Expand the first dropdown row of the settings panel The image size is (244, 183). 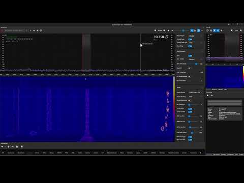[196, 36]
